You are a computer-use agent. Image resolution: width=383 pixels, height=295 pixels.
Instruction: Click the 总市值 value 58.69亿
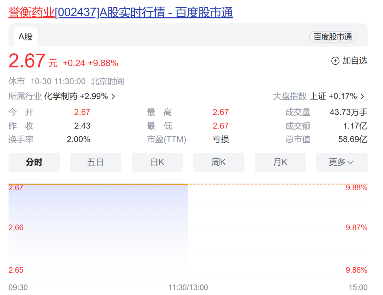pyautogui.click(x=353, y=140)
